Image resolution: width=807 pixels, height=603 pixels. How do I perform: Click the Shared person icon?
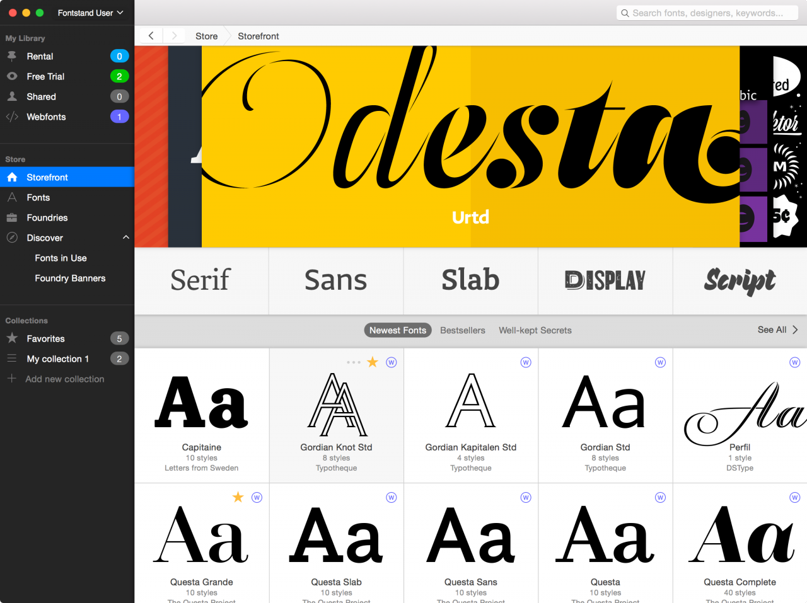pos(12,96)
